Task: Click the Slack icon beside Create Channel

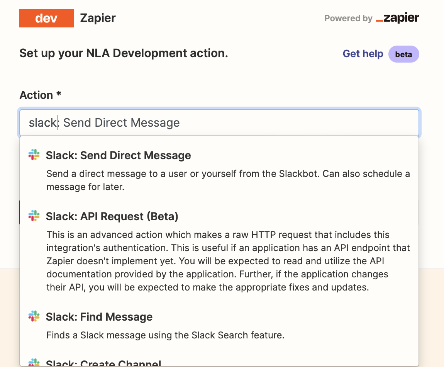Action: pos(34,362)
